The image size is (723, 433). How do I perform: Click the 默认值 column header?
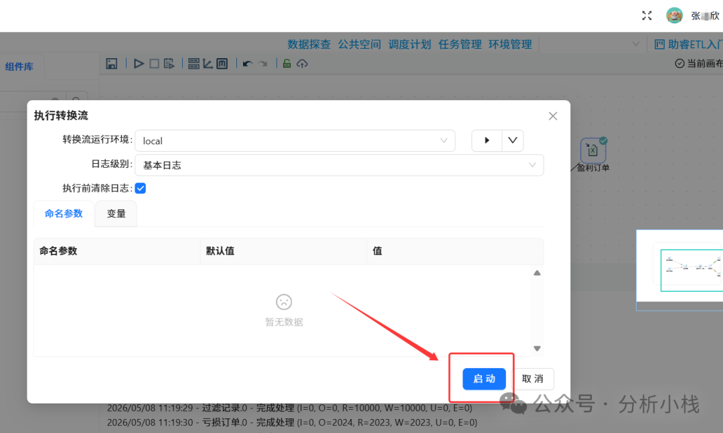(x=283, y=251)
